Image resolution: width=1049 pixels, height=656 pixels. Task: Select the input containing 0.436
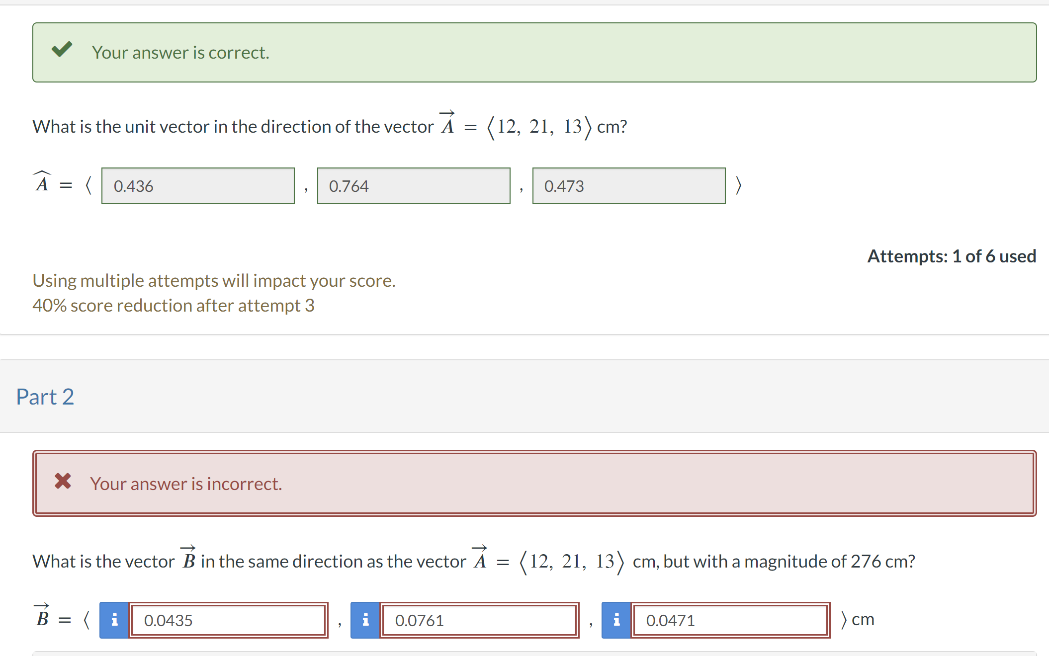[x=197, y=186]
